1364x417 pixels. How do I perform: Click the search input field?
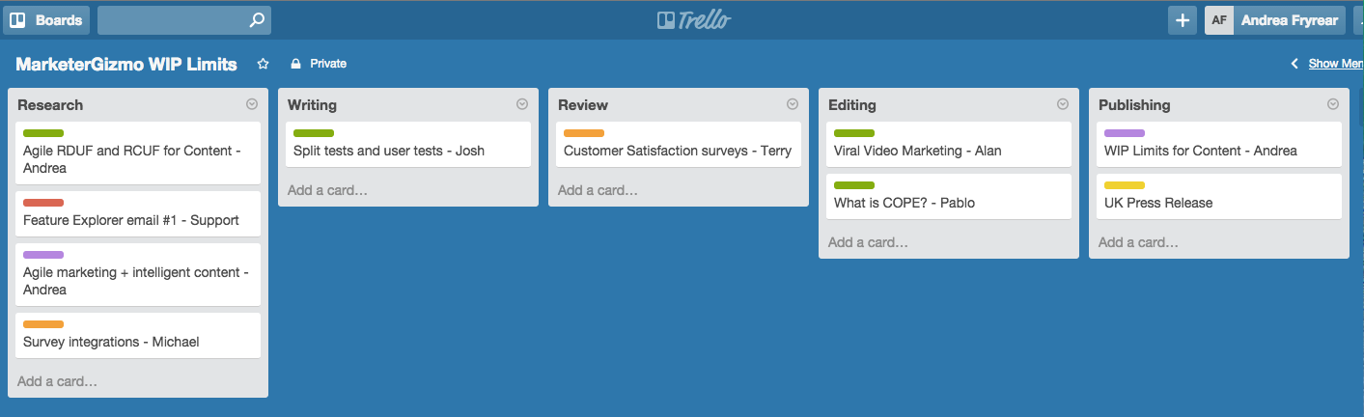coord(172,19)
